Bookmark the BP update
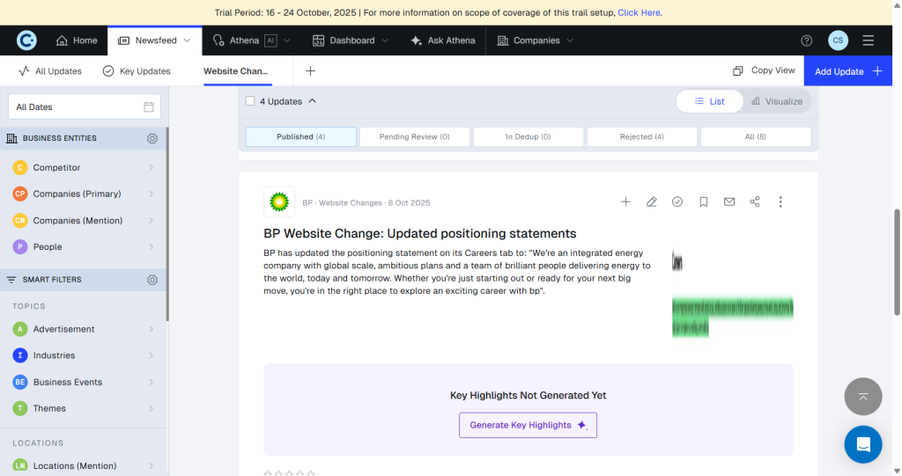Viewport: 902px width, 476px height. pyautogui.click(x=703, y=201)
